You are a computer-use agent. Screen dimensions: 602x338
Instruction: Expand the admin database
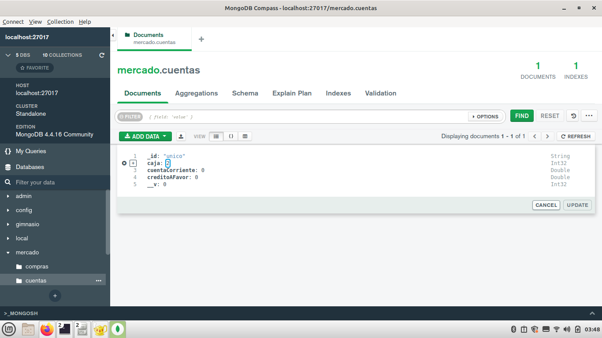(8, 196)
